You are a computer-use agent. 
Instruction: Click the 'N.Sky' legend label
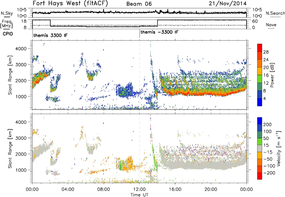(7, 13)
